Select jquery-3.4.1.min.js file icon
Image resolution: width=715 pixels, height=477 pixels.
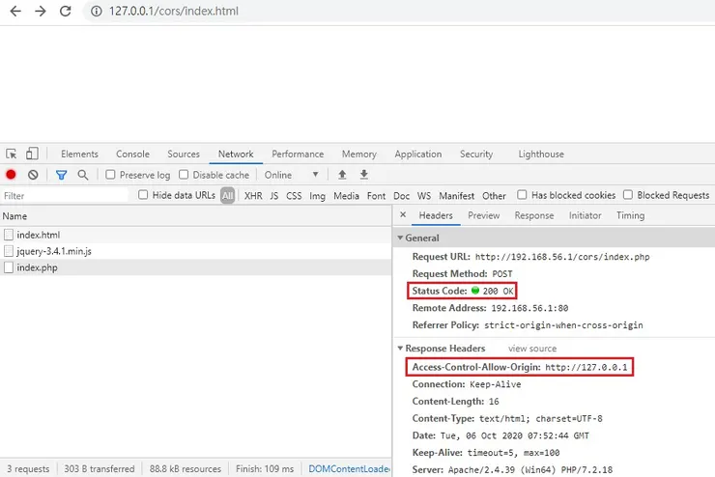click(8, 251)
